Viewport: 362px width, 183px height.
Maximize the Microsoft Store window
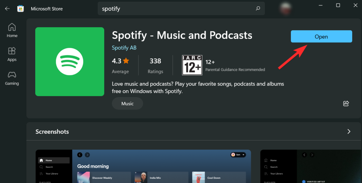(338, 5)
